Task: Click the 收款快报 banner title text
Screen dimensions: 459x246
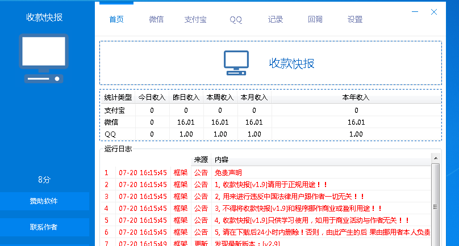Action: pos(291,63)
